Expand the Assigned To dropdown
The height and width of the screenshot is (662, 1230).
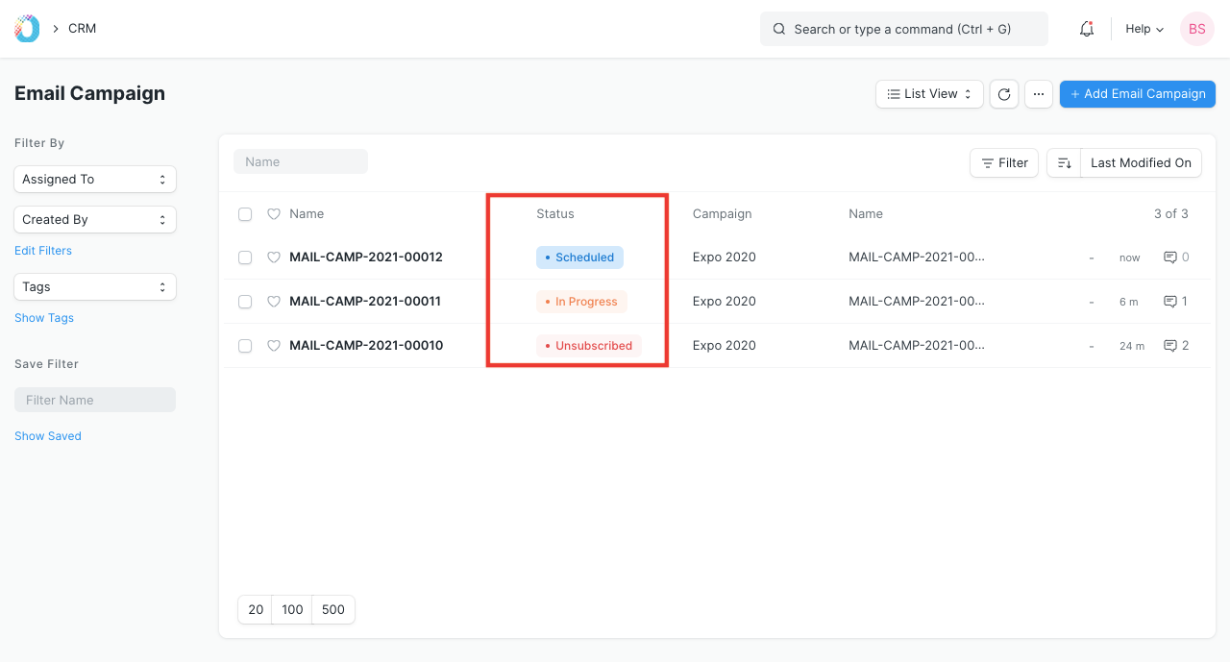[95, 180]
